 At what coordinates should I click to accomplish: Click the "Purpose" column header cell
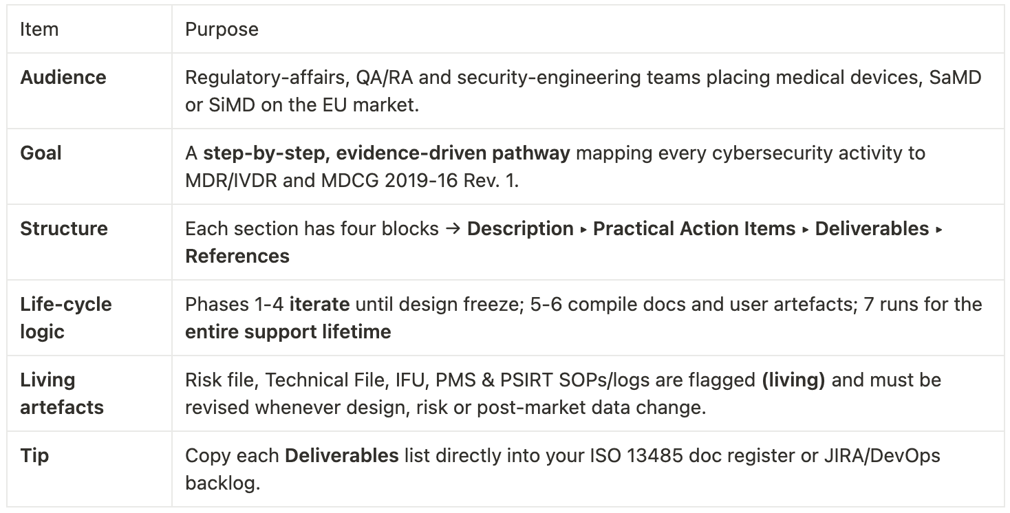(222, 29)
